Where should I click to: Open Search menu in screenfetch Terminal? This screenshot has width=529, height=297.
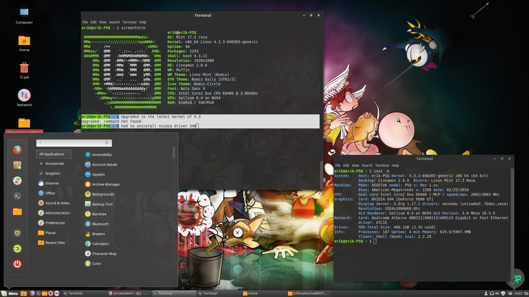(x=114, y=22)
